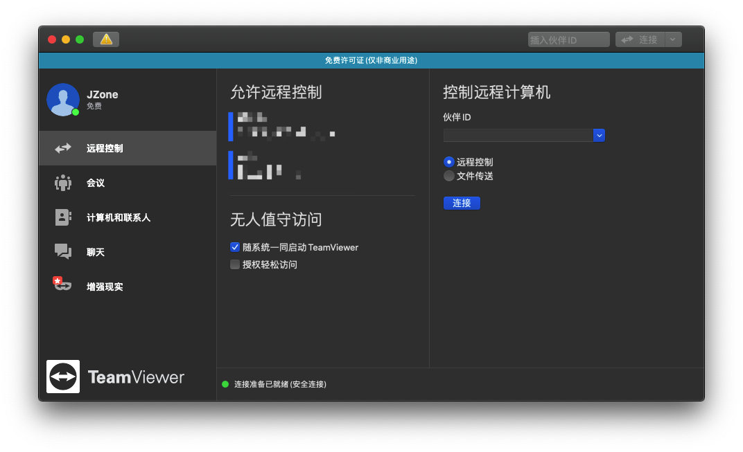
Task: Open 增强现实 section
Action: [128, 287]
